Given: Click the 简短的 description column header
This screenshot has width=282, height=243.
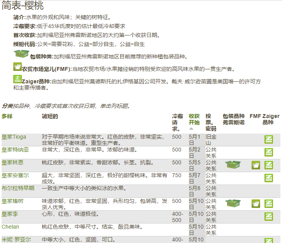Looking at the screenshot, I should coord(50,116).
